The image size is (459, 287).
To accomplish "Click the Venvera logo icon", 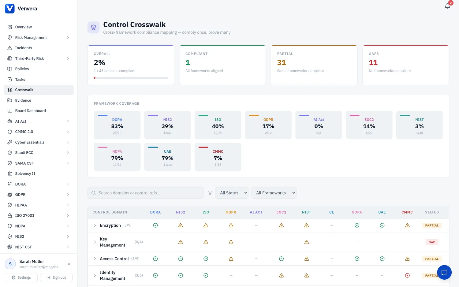I will click(10, 9).
